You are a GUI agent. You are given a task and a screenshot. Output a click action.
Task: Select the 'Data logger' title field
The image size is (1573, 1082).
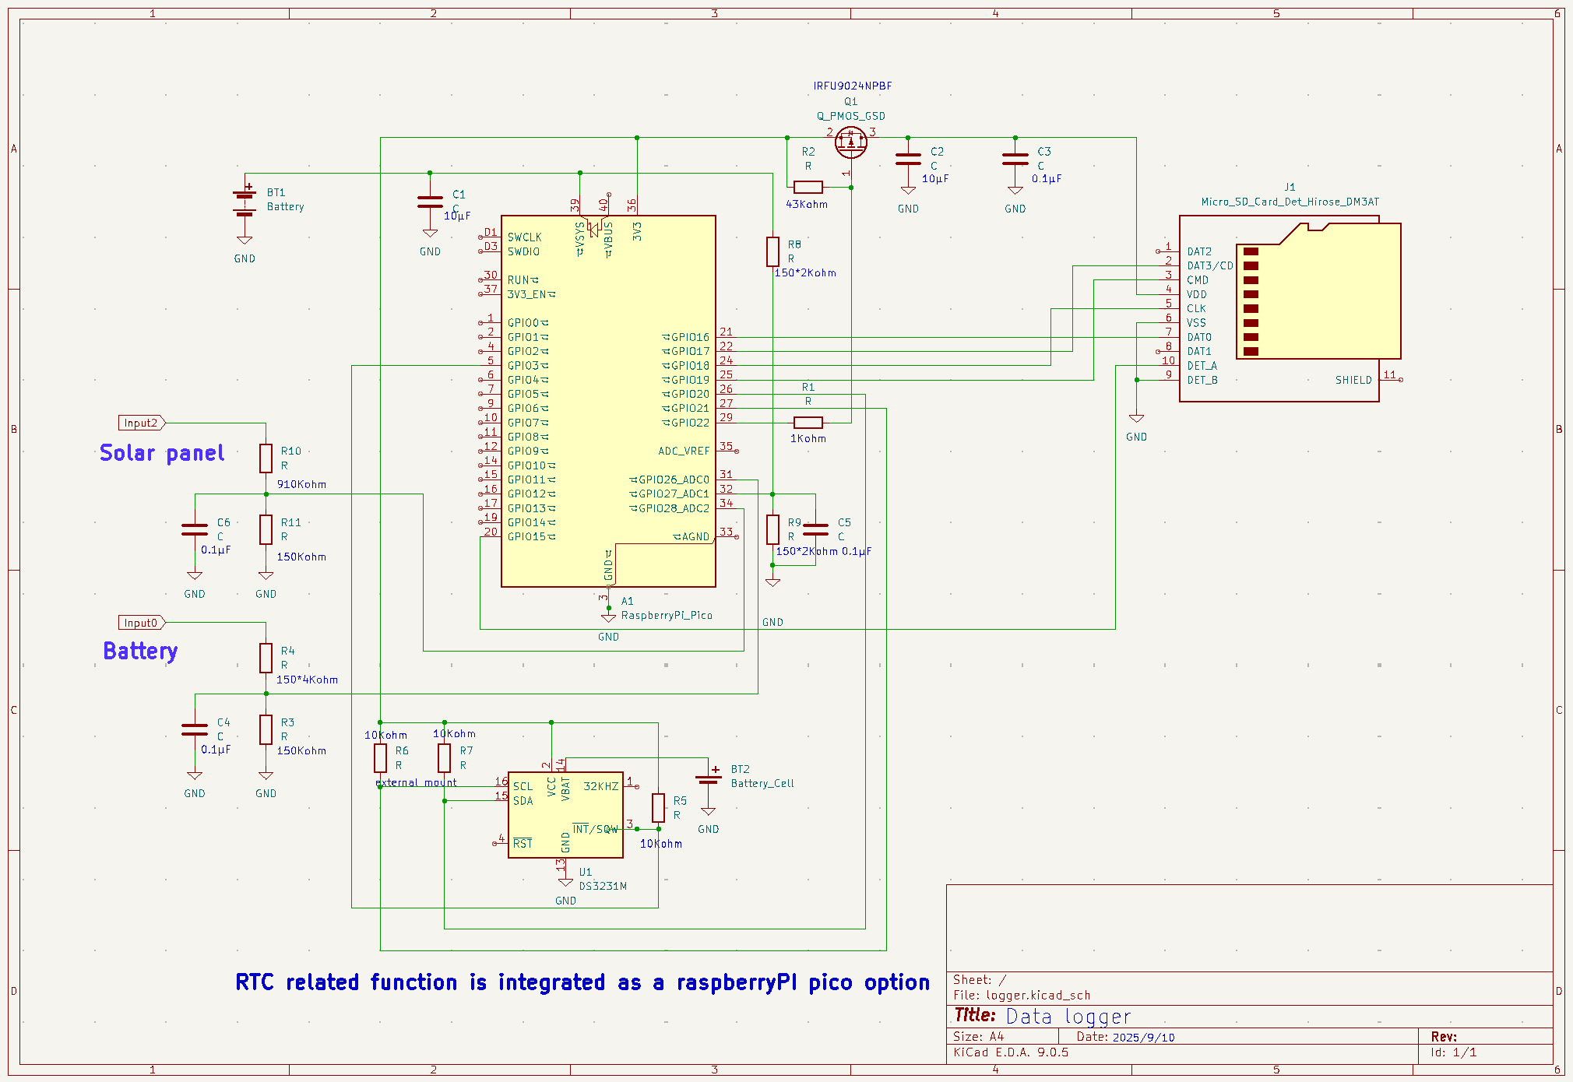click(1068, 1017)
